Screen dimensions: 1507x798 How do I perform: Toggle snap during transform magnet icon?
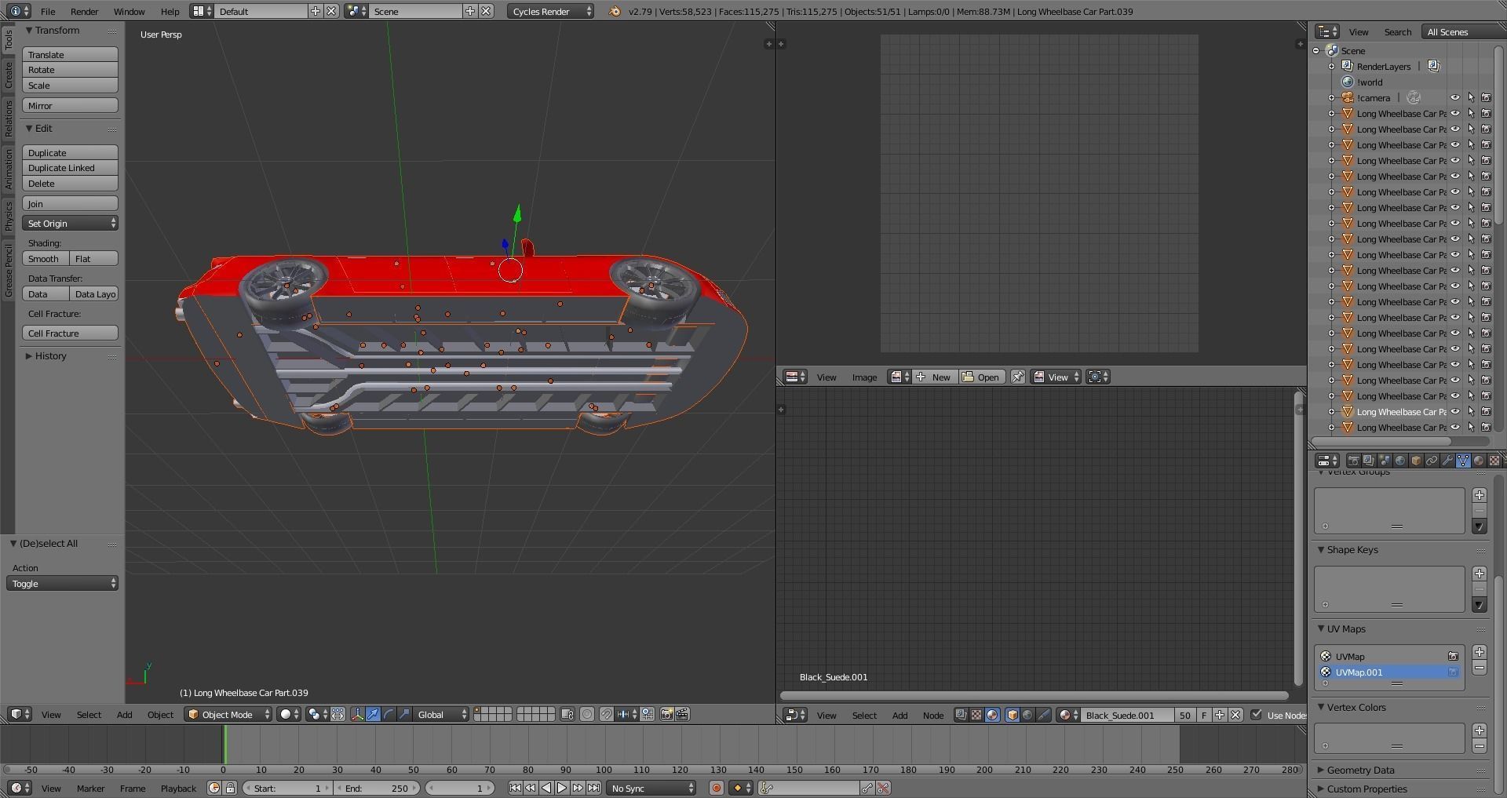[607, 714]
